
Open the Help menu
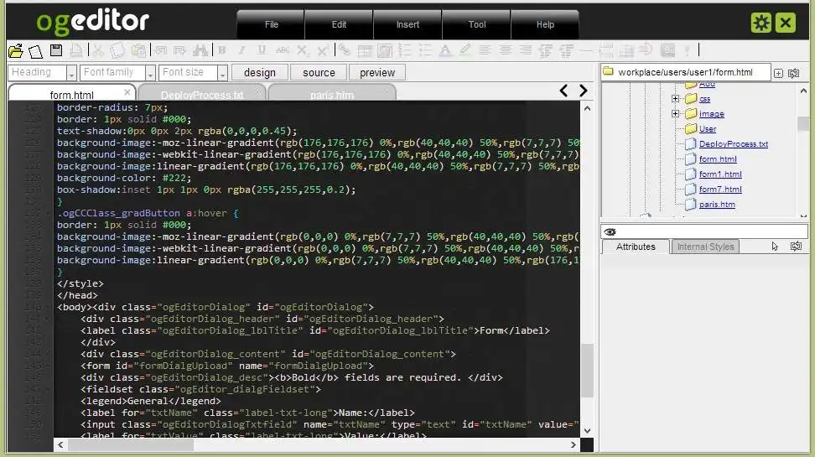click(x=545, y=24)
